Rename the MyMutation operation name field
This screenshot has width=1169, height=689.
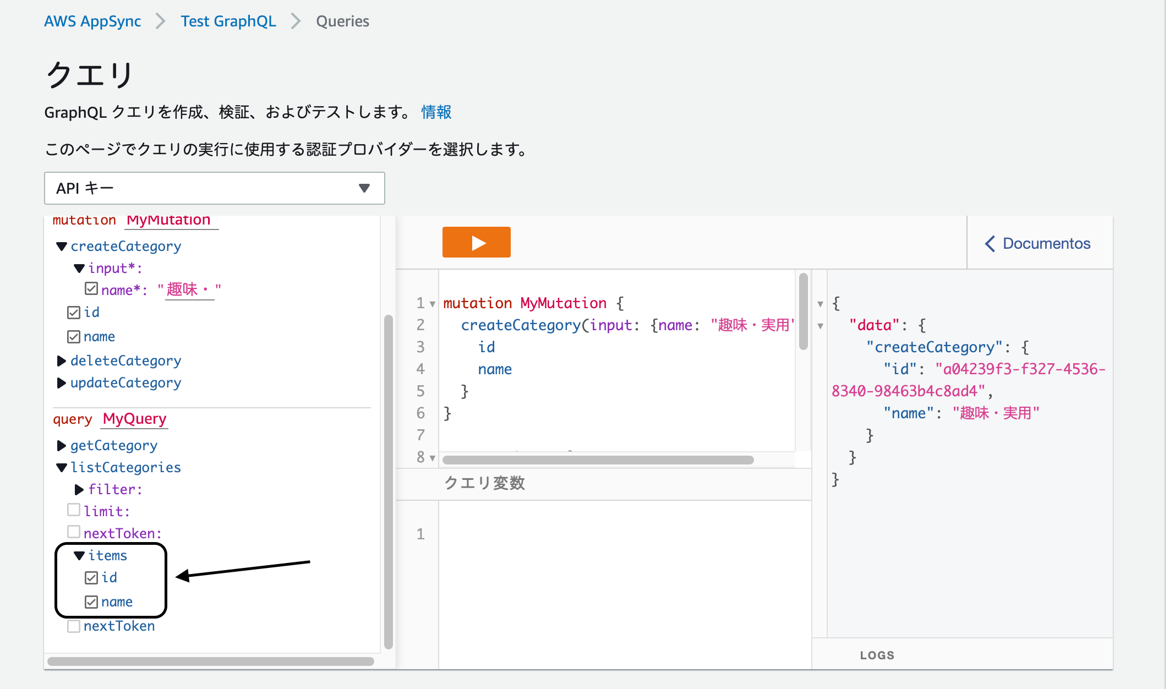click(171, 221)
